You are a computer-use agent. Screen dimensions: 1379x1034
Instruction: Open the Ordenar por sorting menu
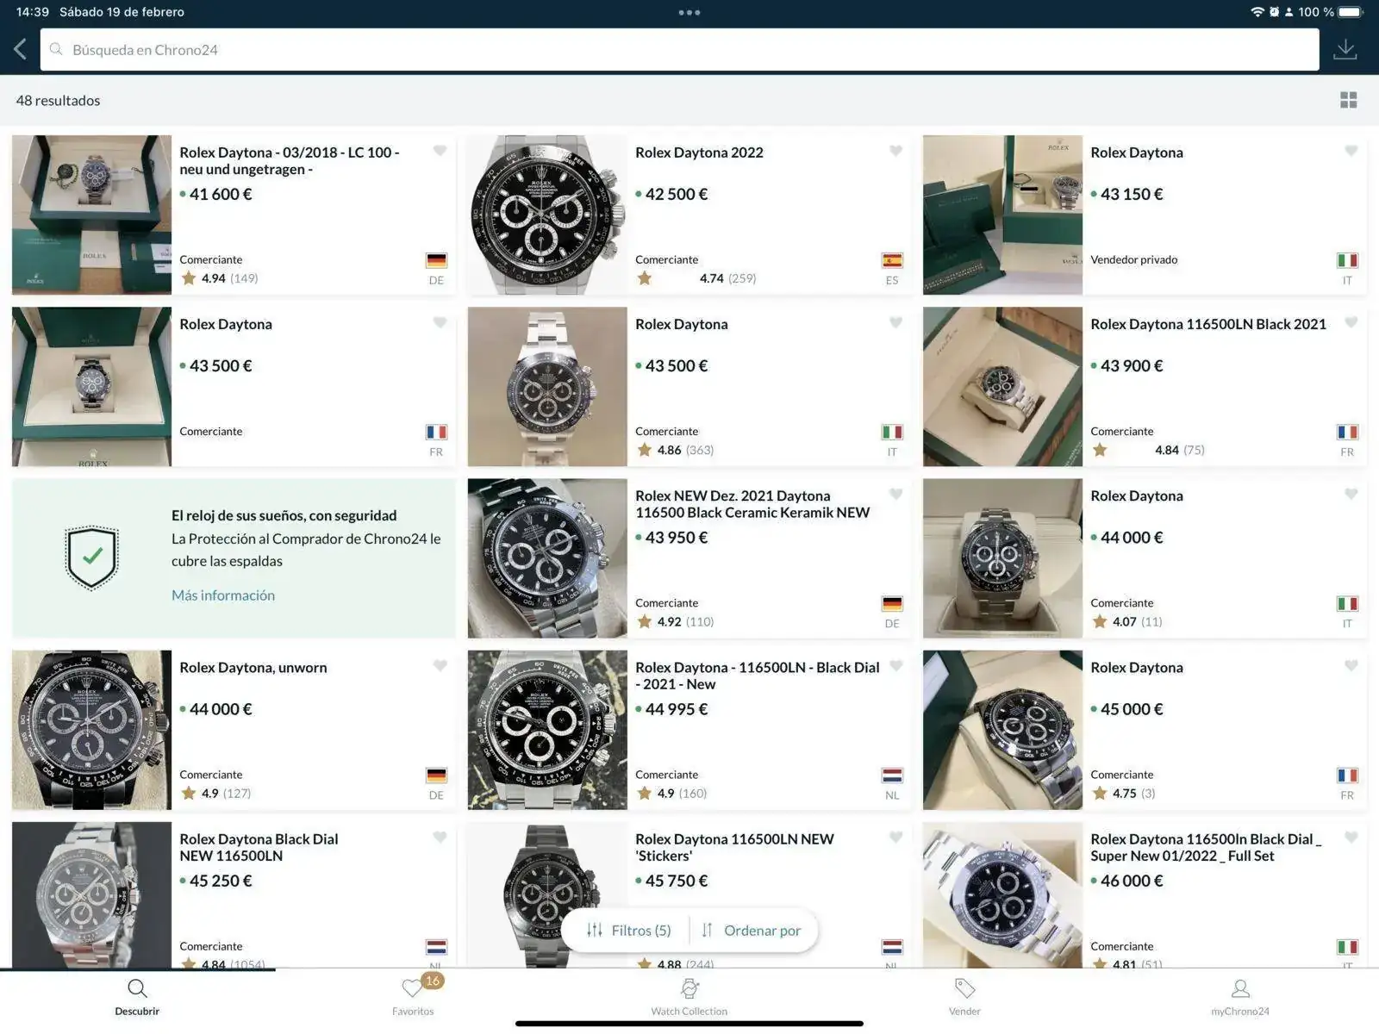tap(752, 931)
